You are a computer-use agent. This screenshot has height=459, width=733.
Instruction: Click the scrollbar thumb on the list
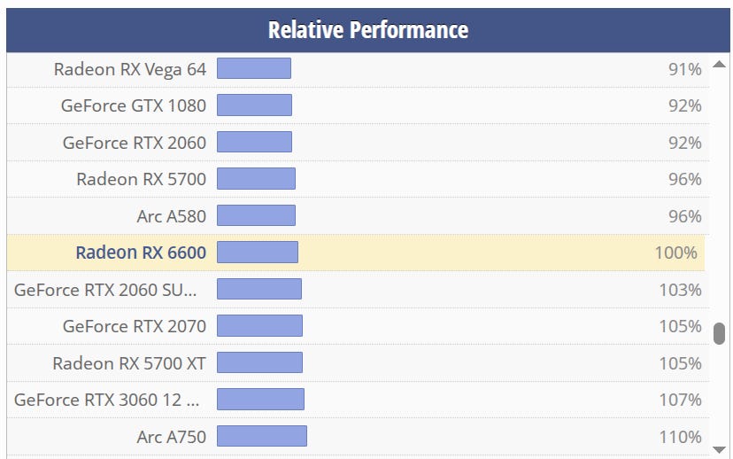pos(720,333)
